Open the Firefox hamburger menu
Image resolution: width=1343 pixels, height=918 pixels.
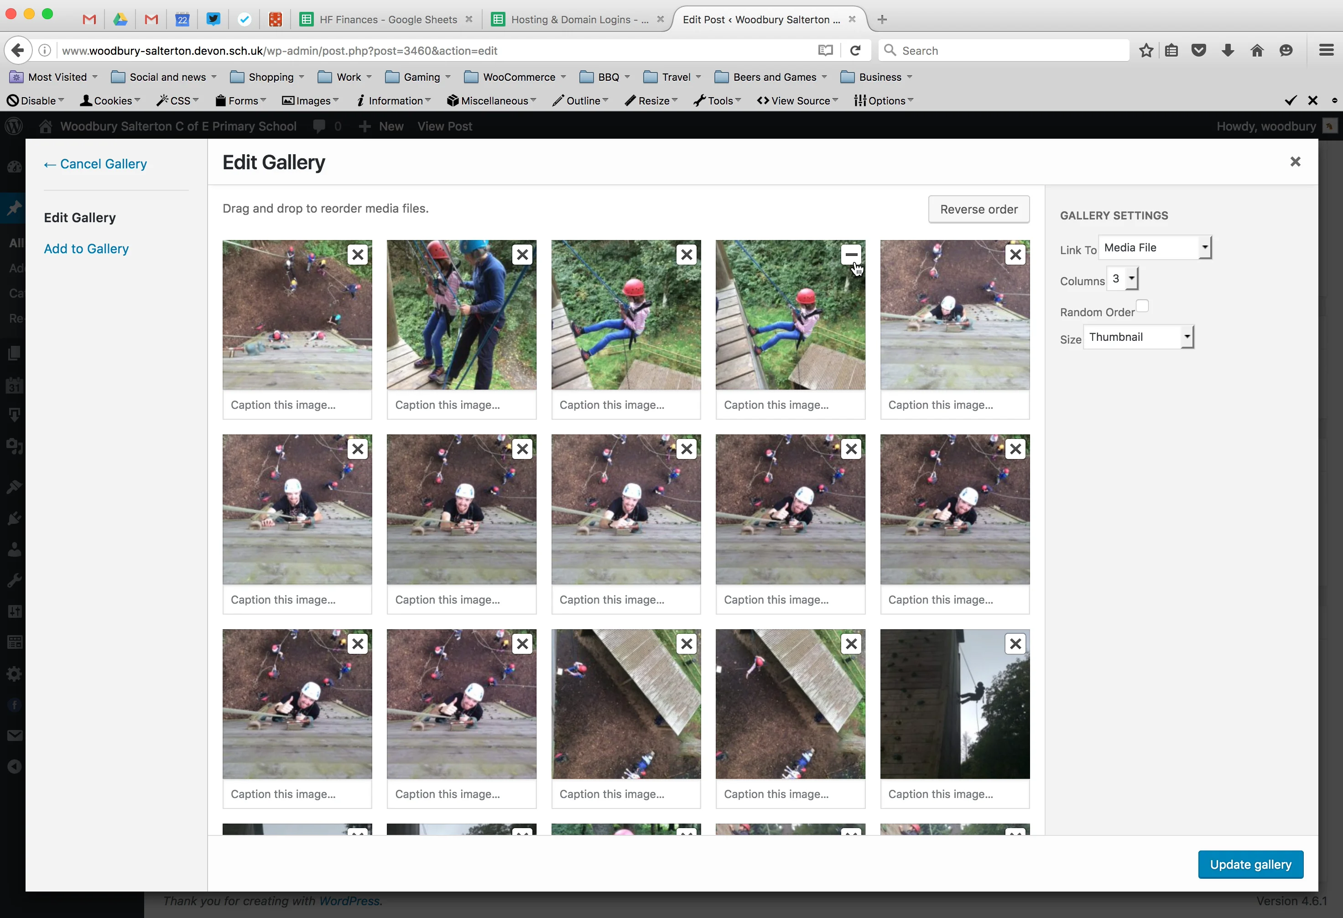point(1326,50)
